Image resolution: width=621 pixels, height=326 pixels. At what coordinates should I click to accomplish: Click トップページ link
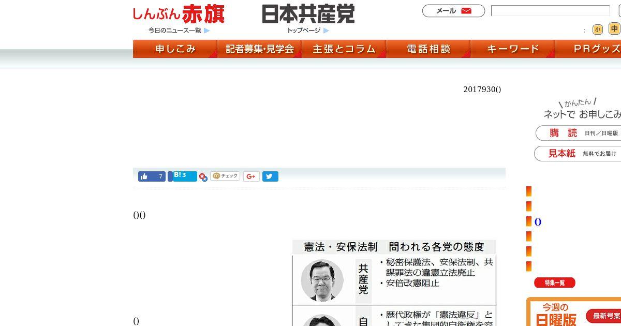point(308,31)
